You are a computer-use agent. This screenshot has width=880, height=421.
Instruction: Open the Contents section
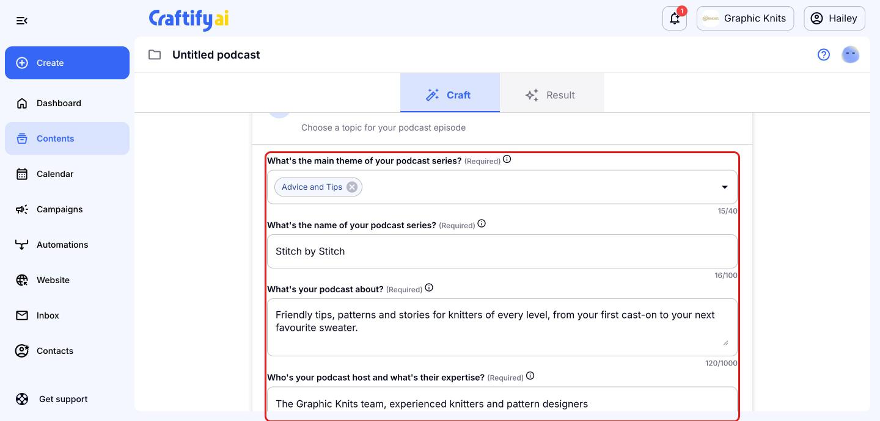pos(67,139)
